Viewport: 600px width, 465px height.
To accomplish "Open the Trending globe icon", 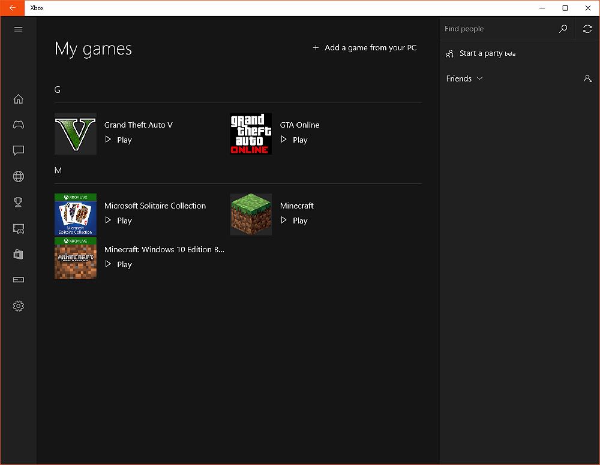I will click(18, 176).
